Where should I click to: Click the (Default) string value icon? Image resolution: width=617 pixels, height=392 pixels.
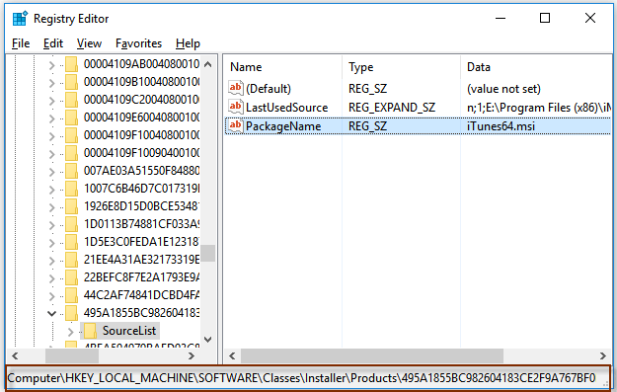235,88
